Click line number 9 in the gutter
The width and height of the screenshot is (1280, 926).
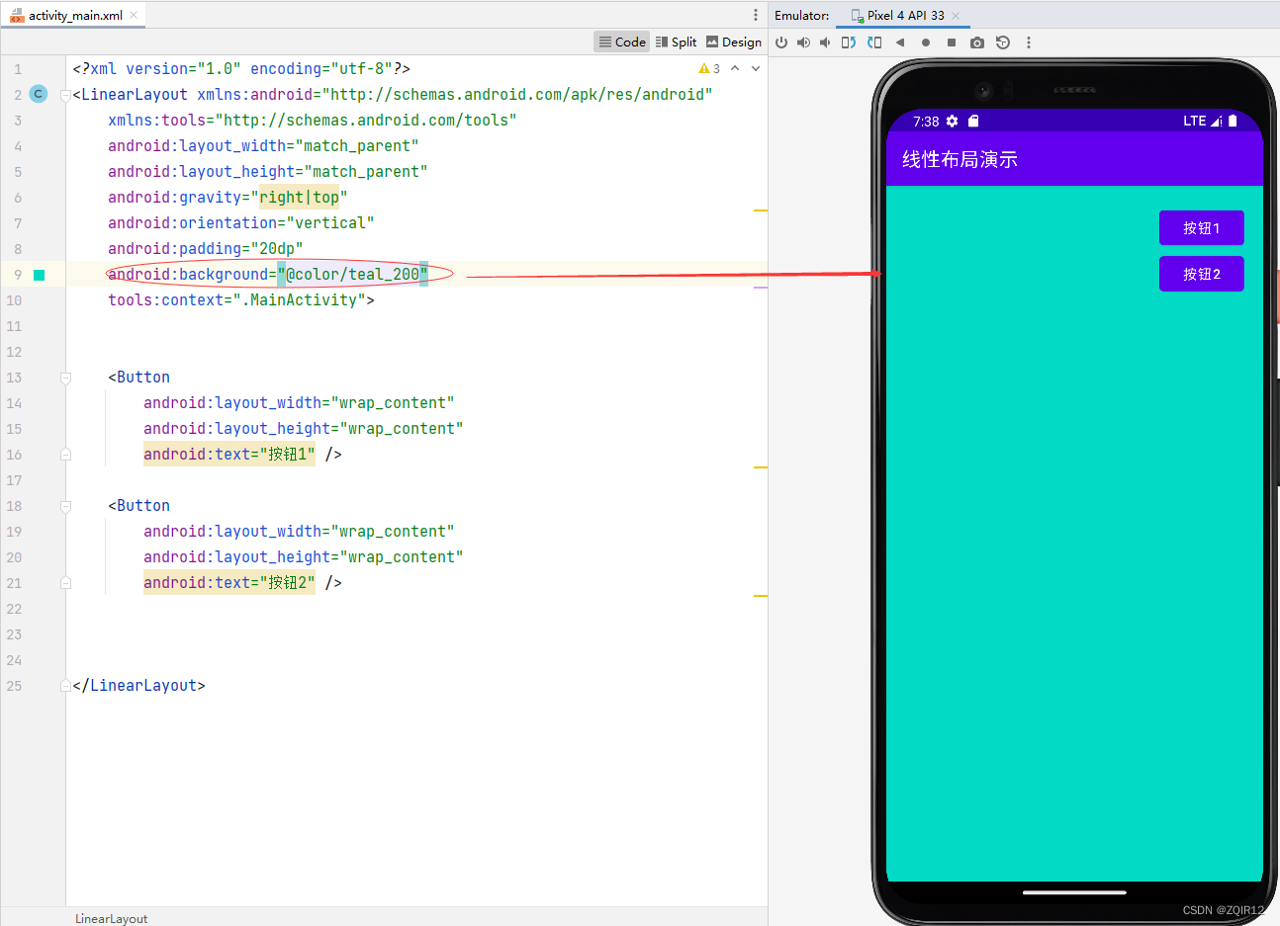[18, 275]
